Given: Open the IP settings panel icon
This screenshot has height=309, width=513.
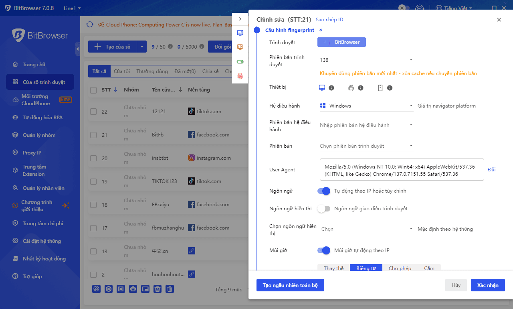Looking at the screenshot, I should coord(240,47).
